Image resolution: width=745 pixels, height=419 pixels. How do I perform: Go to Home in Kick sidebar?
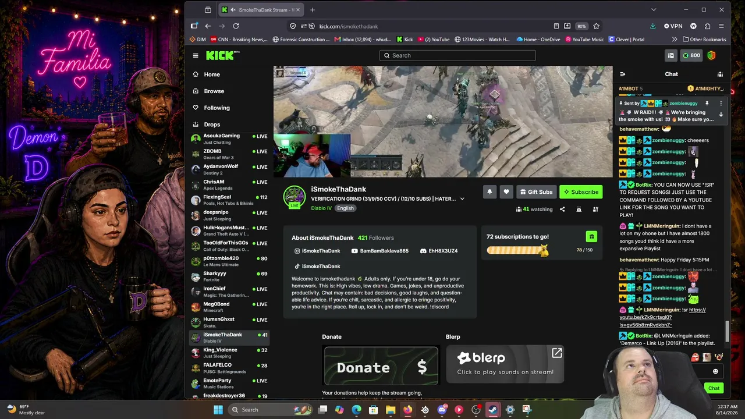tap(212, 74)
